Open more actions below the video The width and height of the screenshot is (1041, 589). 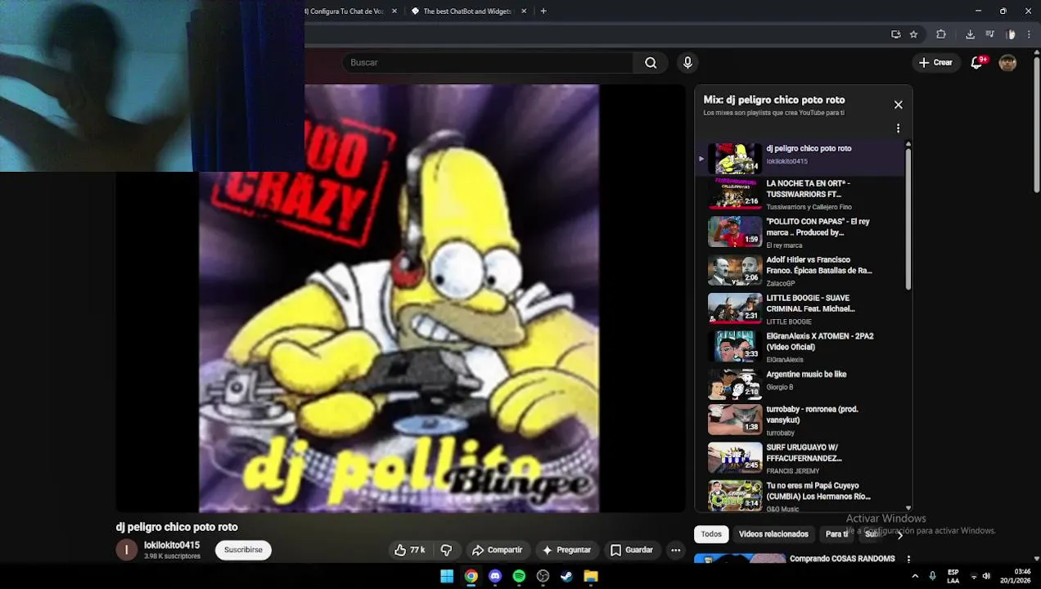[x=675, y=550]
